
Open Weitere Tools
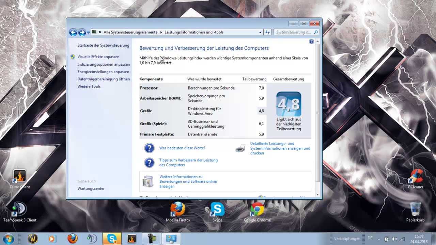[x=89, y=86]
